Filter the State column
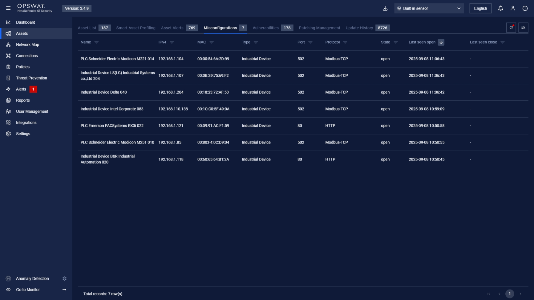Screen dimensions: 534x300 (396, 42)
